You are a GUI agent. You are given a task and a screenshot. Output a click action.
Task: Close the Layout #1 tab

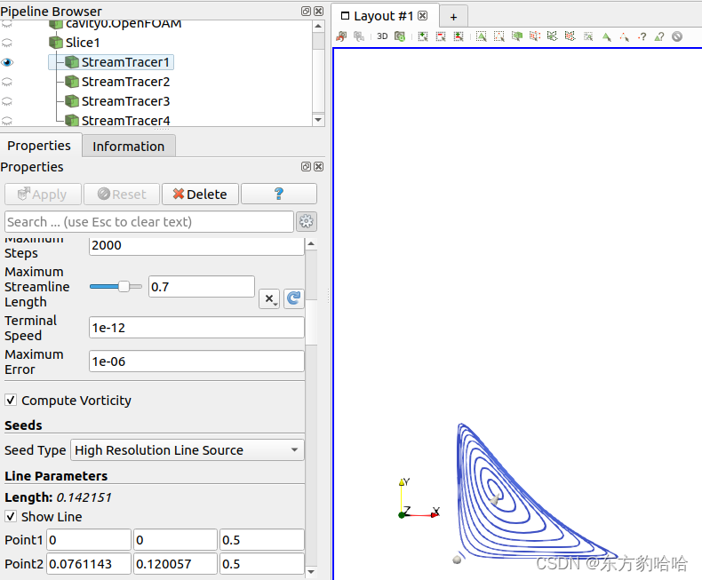[422, 16]
